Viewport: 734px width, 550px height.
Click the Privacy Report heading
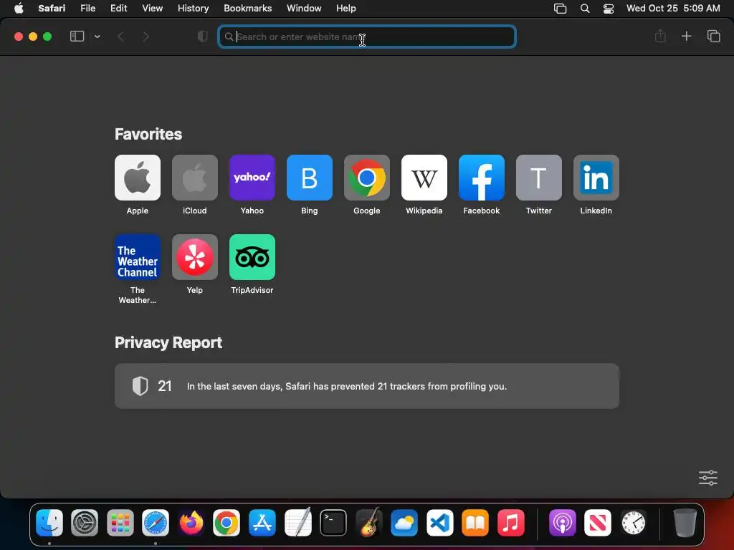coord(168,342)
